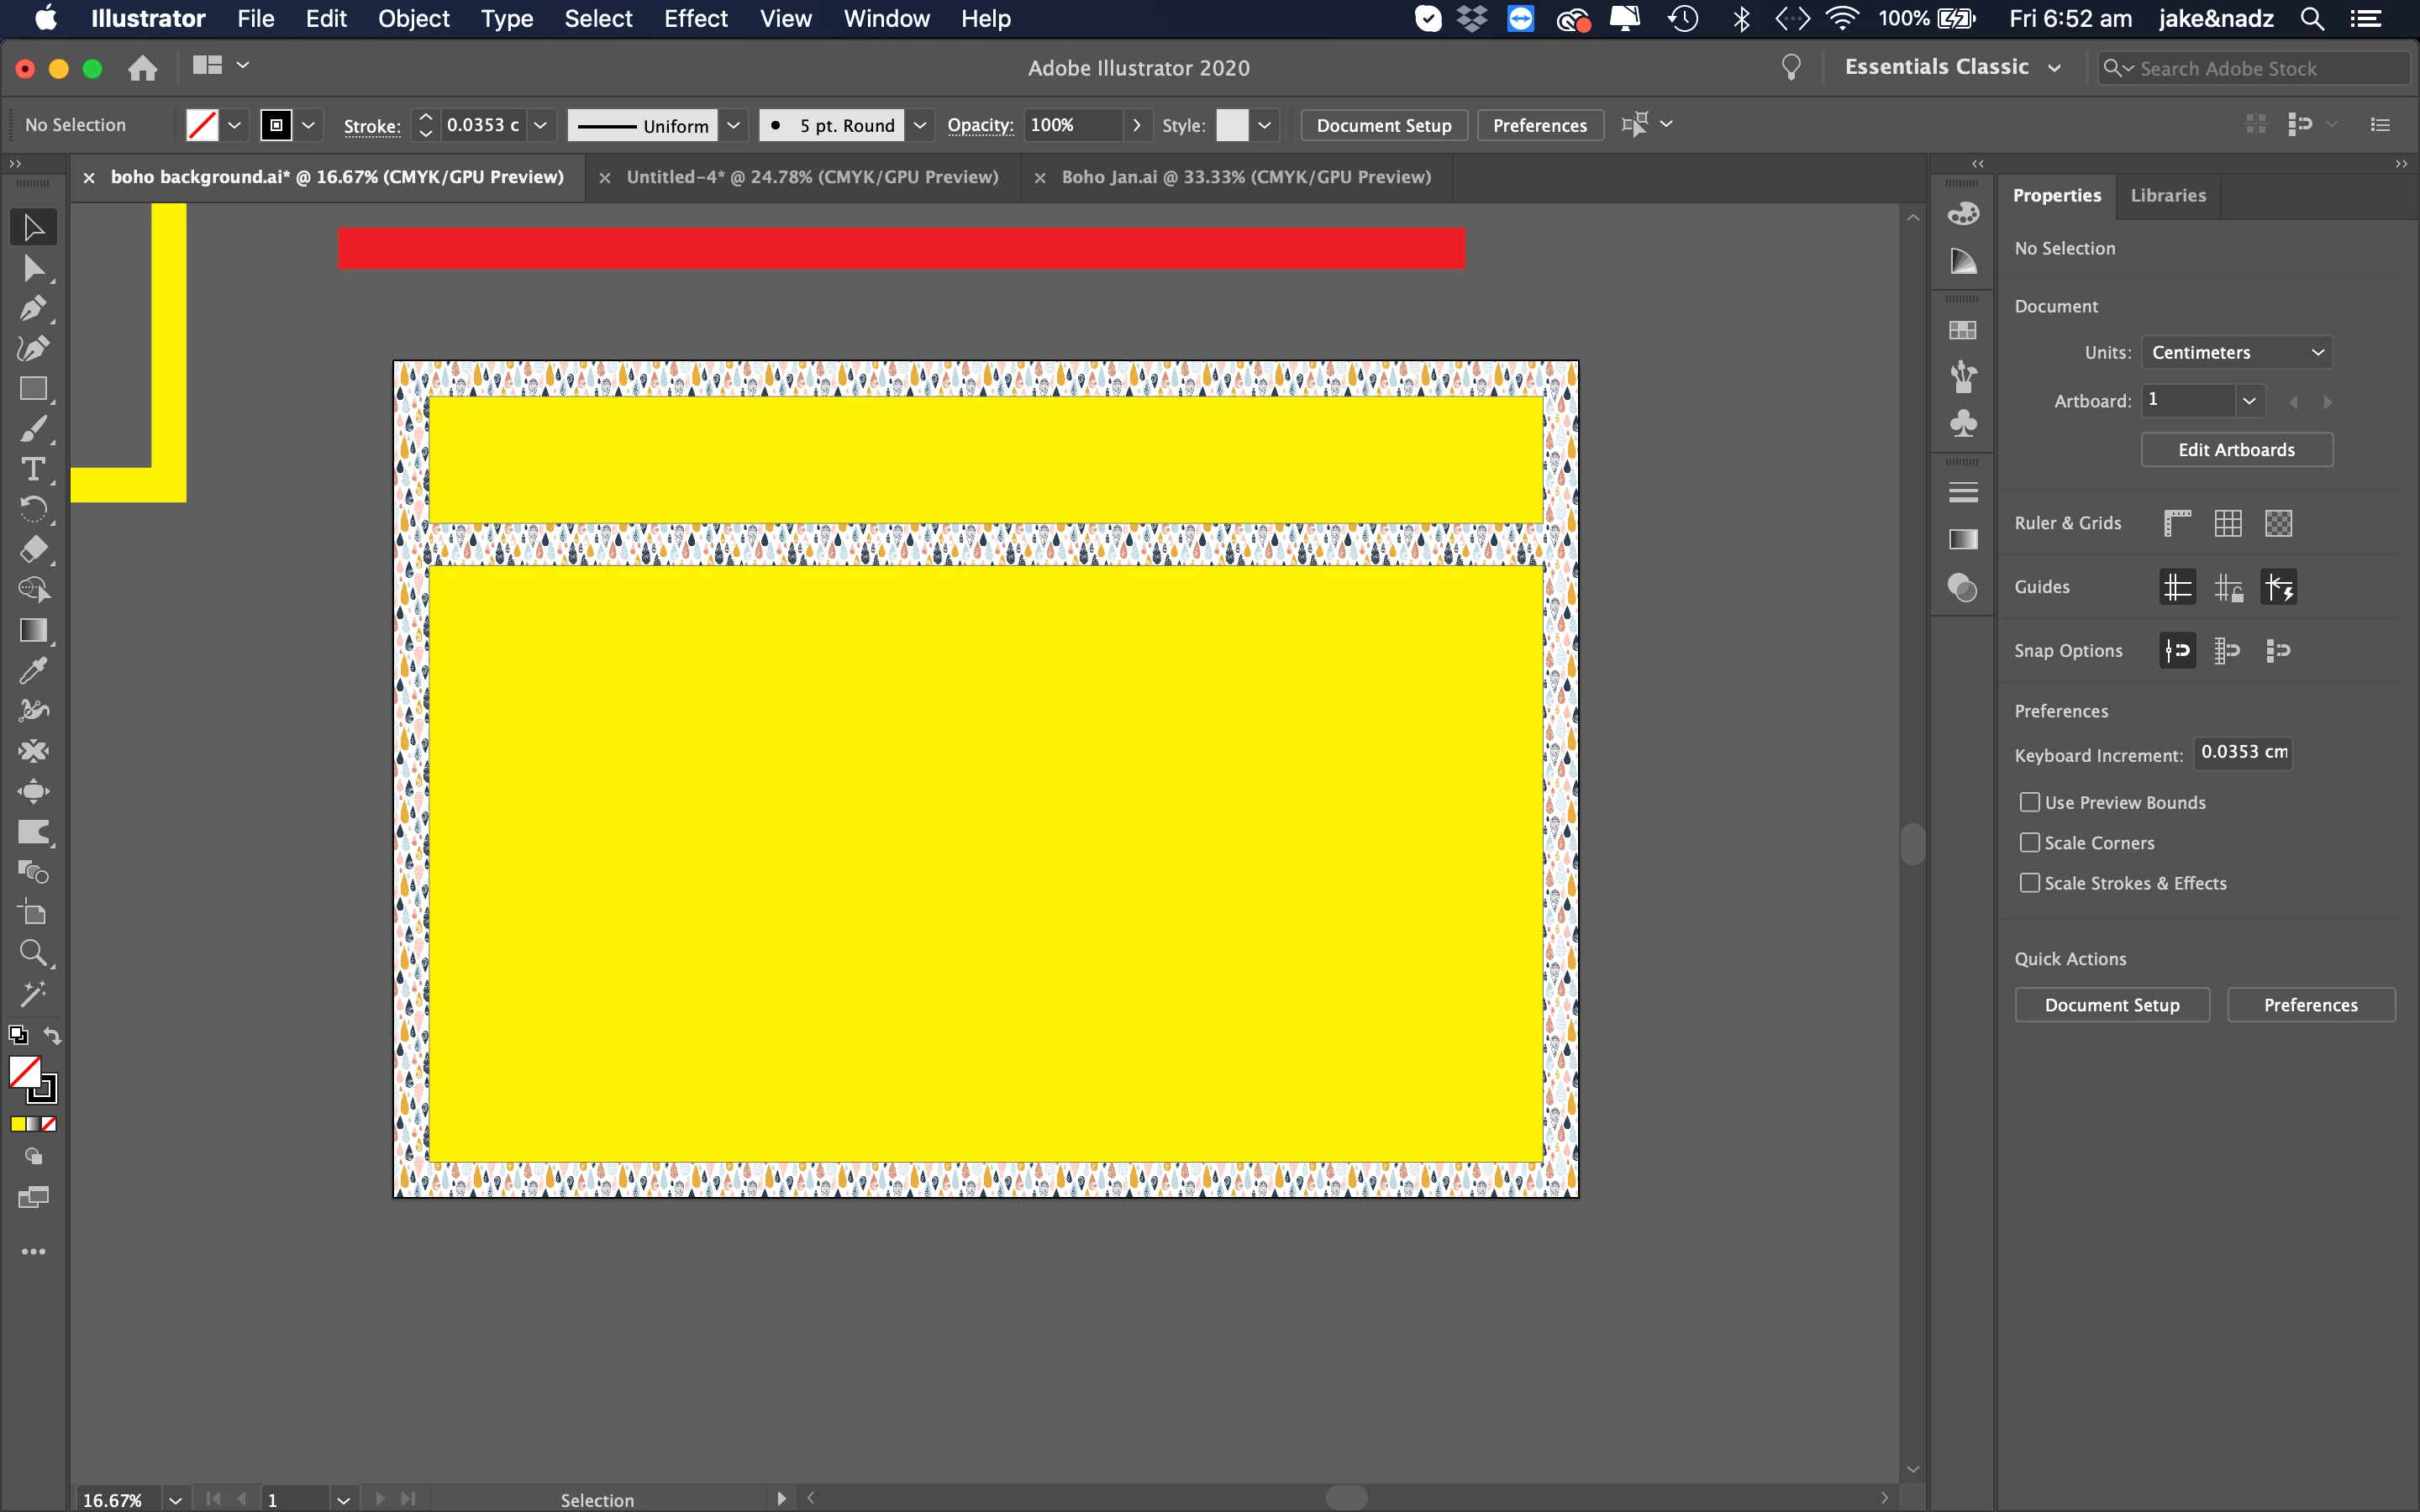2420x1512 pixels.
Task: Select the Eyedropper tool
Action: (x=32, y=671)
